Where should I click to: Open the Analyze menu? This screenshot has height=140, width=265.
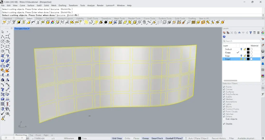click(x=91, y=5)
